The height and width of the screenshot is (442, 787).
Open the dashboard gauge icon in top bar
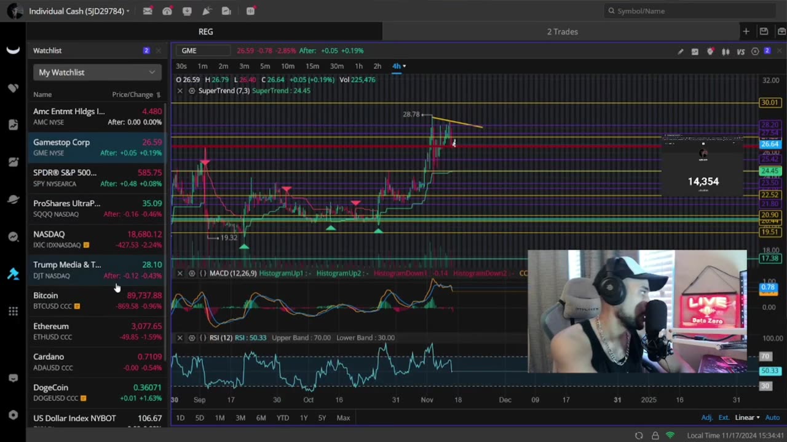coord(167,11)
